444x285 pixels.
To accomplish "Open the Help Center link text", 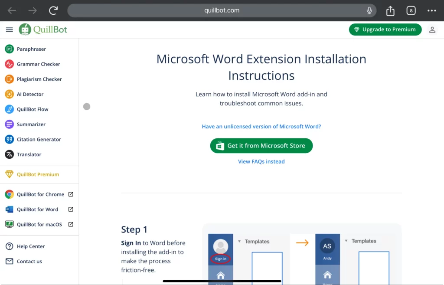I will click(31, 246).
